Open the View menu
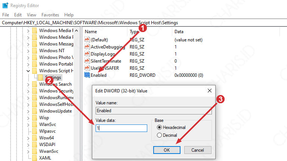Screen dimensions: 287x161 (x=31, y=15)
